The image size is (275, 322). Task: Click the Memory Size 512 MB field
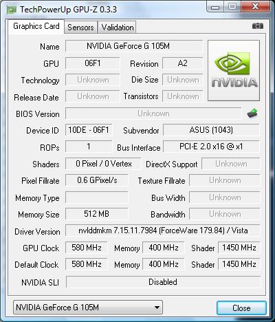96,214
